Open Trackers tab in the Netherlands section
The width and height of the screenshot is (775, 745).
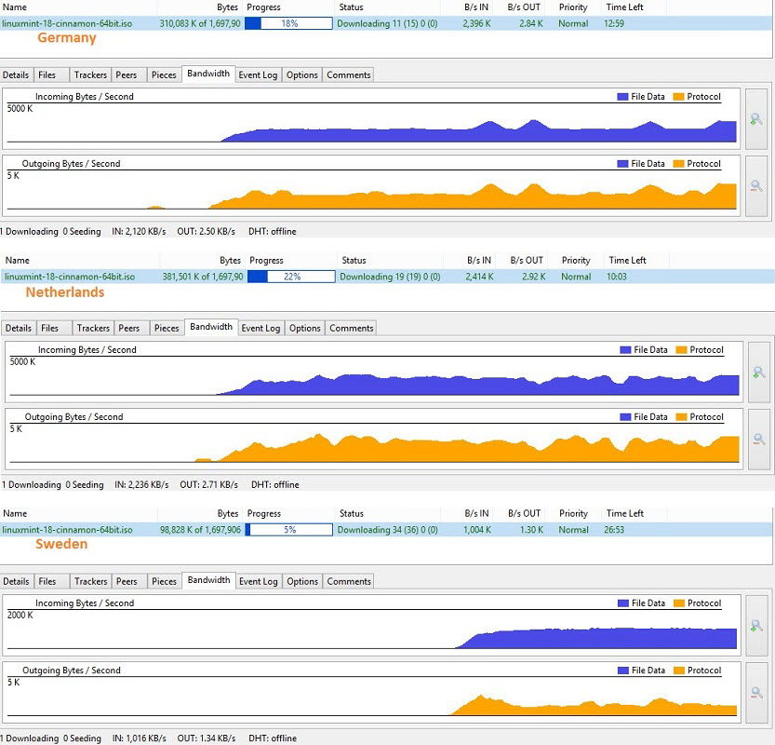coord(93,328)
